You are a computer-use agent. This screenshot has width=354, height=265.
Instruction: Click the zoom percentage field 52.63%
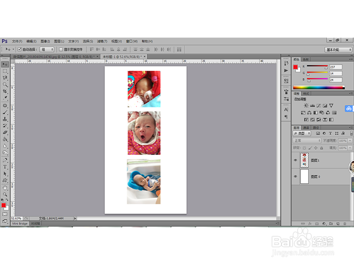click(x=16, y=218)
